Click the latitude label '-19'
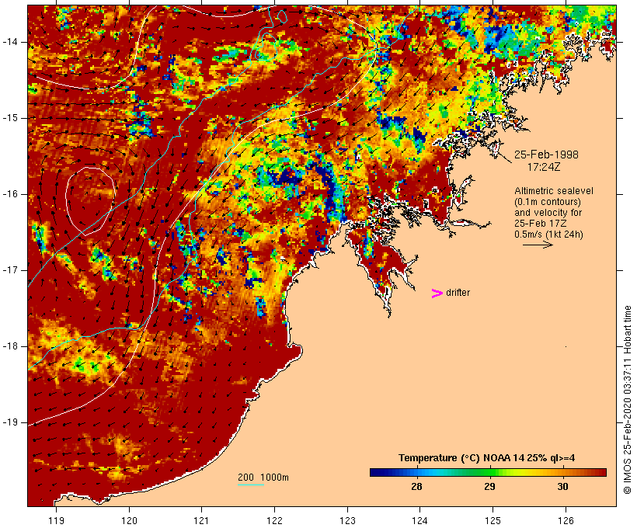Viewport: 637px width, 528px height. tap(10, 422)
